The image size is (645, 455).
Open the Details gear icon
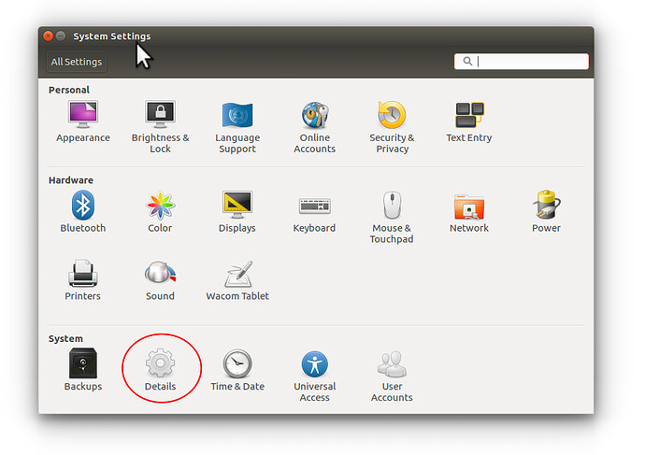pyautogui.click(x=160, y=363)
